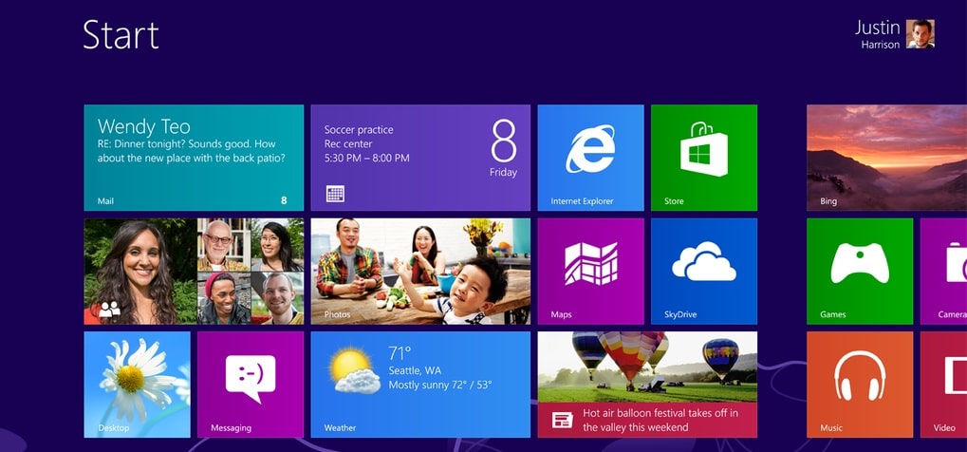Open the Bing sunset tile

click(x=887, y=158)
